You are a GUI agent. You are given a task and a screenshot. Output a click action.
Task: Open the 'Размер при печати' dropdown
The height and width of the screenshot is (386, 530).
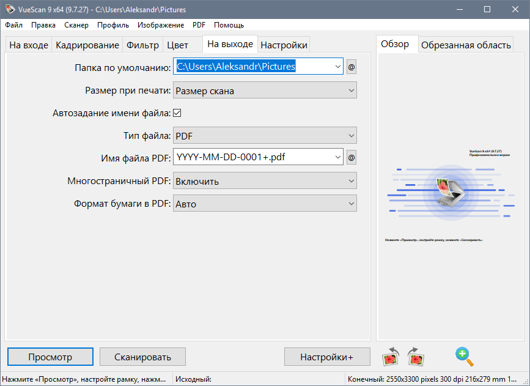(265, 91)
